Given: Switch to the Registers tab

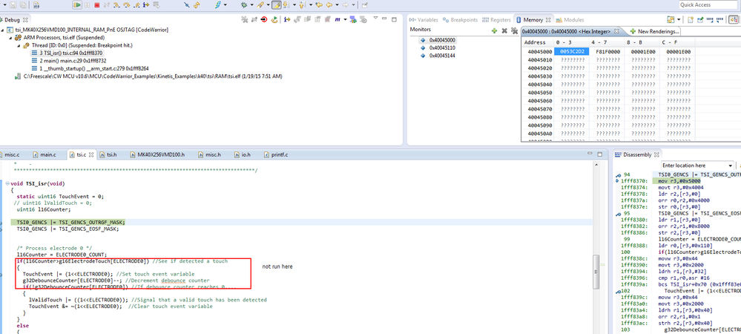Looking at the screenshot, I should pos(496,20).
